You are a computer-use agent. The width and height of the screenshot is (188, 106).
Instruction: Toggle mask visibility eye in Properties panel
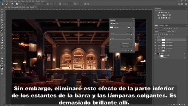129,51
